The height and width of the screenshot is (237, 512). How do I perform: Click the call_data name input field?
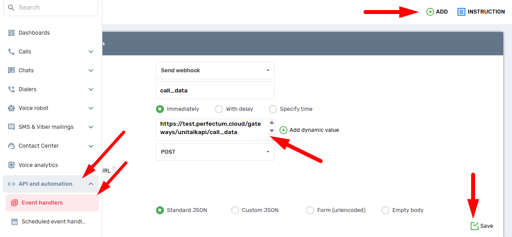[215, 91]
